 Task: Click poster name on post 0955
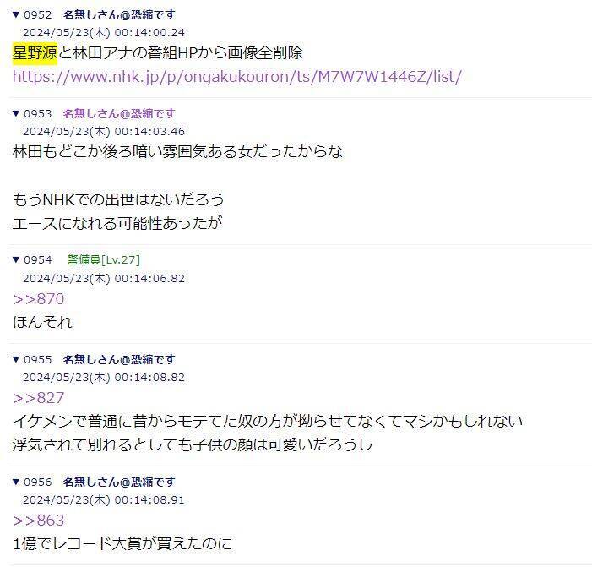[119, 359]
